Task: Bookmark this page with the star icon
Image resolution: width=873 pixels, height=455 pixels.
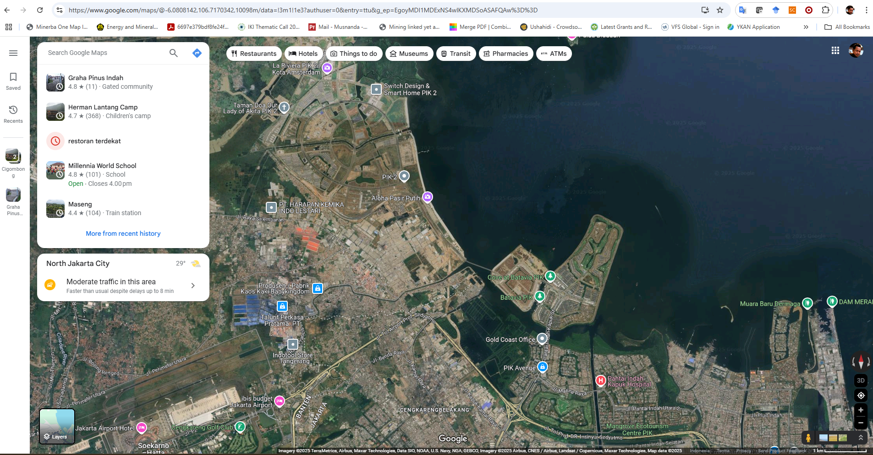Action: [x=720, y=10]
